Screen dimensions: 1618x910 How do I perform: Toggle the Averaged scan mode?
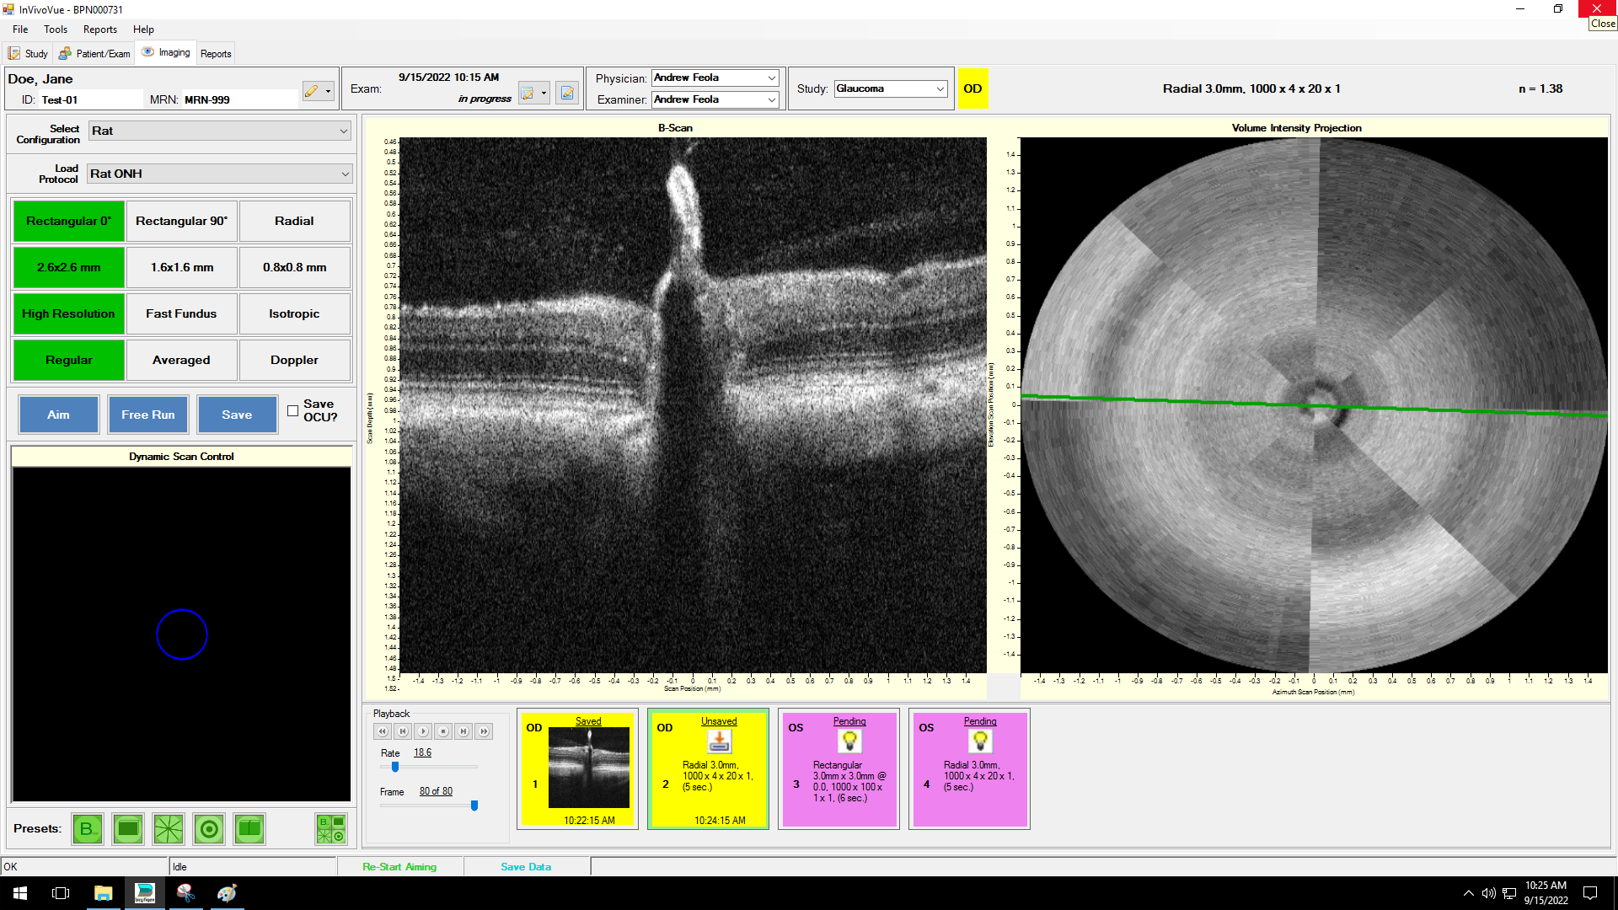click(181, 360)
